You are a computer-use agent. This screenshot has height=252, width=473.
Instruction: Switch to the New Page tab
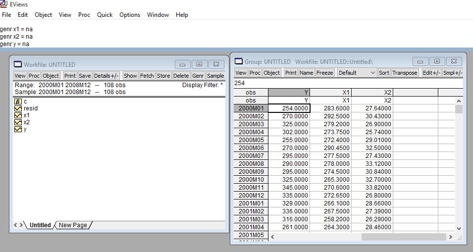click(73, 225)
